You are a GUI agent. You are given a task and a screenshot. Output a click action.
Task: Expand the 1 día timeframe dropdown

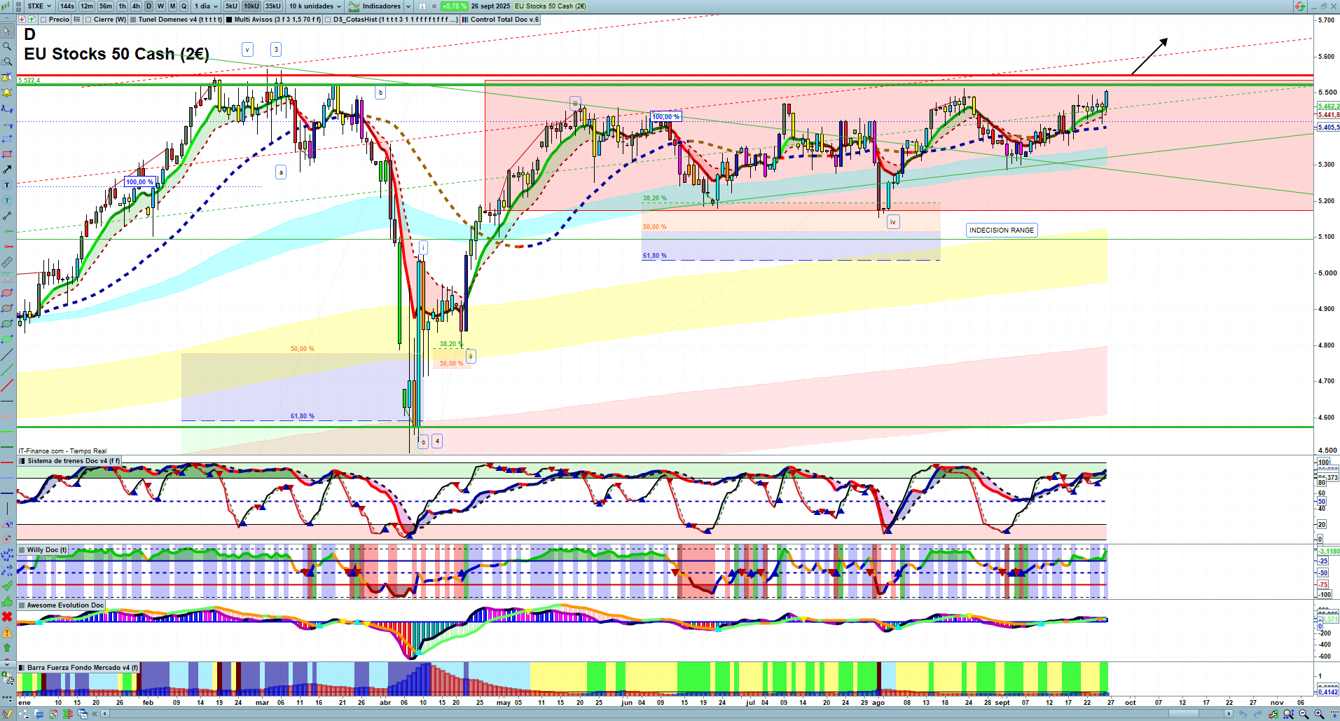tap(206, 6)
